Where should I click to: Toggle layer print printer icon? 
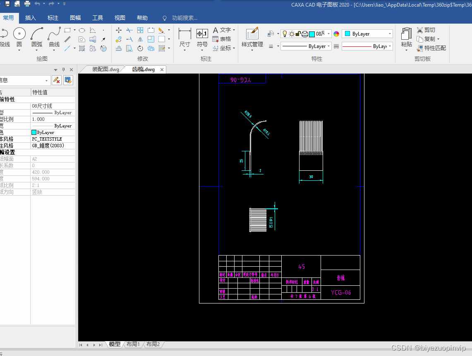tap(304, 34)
